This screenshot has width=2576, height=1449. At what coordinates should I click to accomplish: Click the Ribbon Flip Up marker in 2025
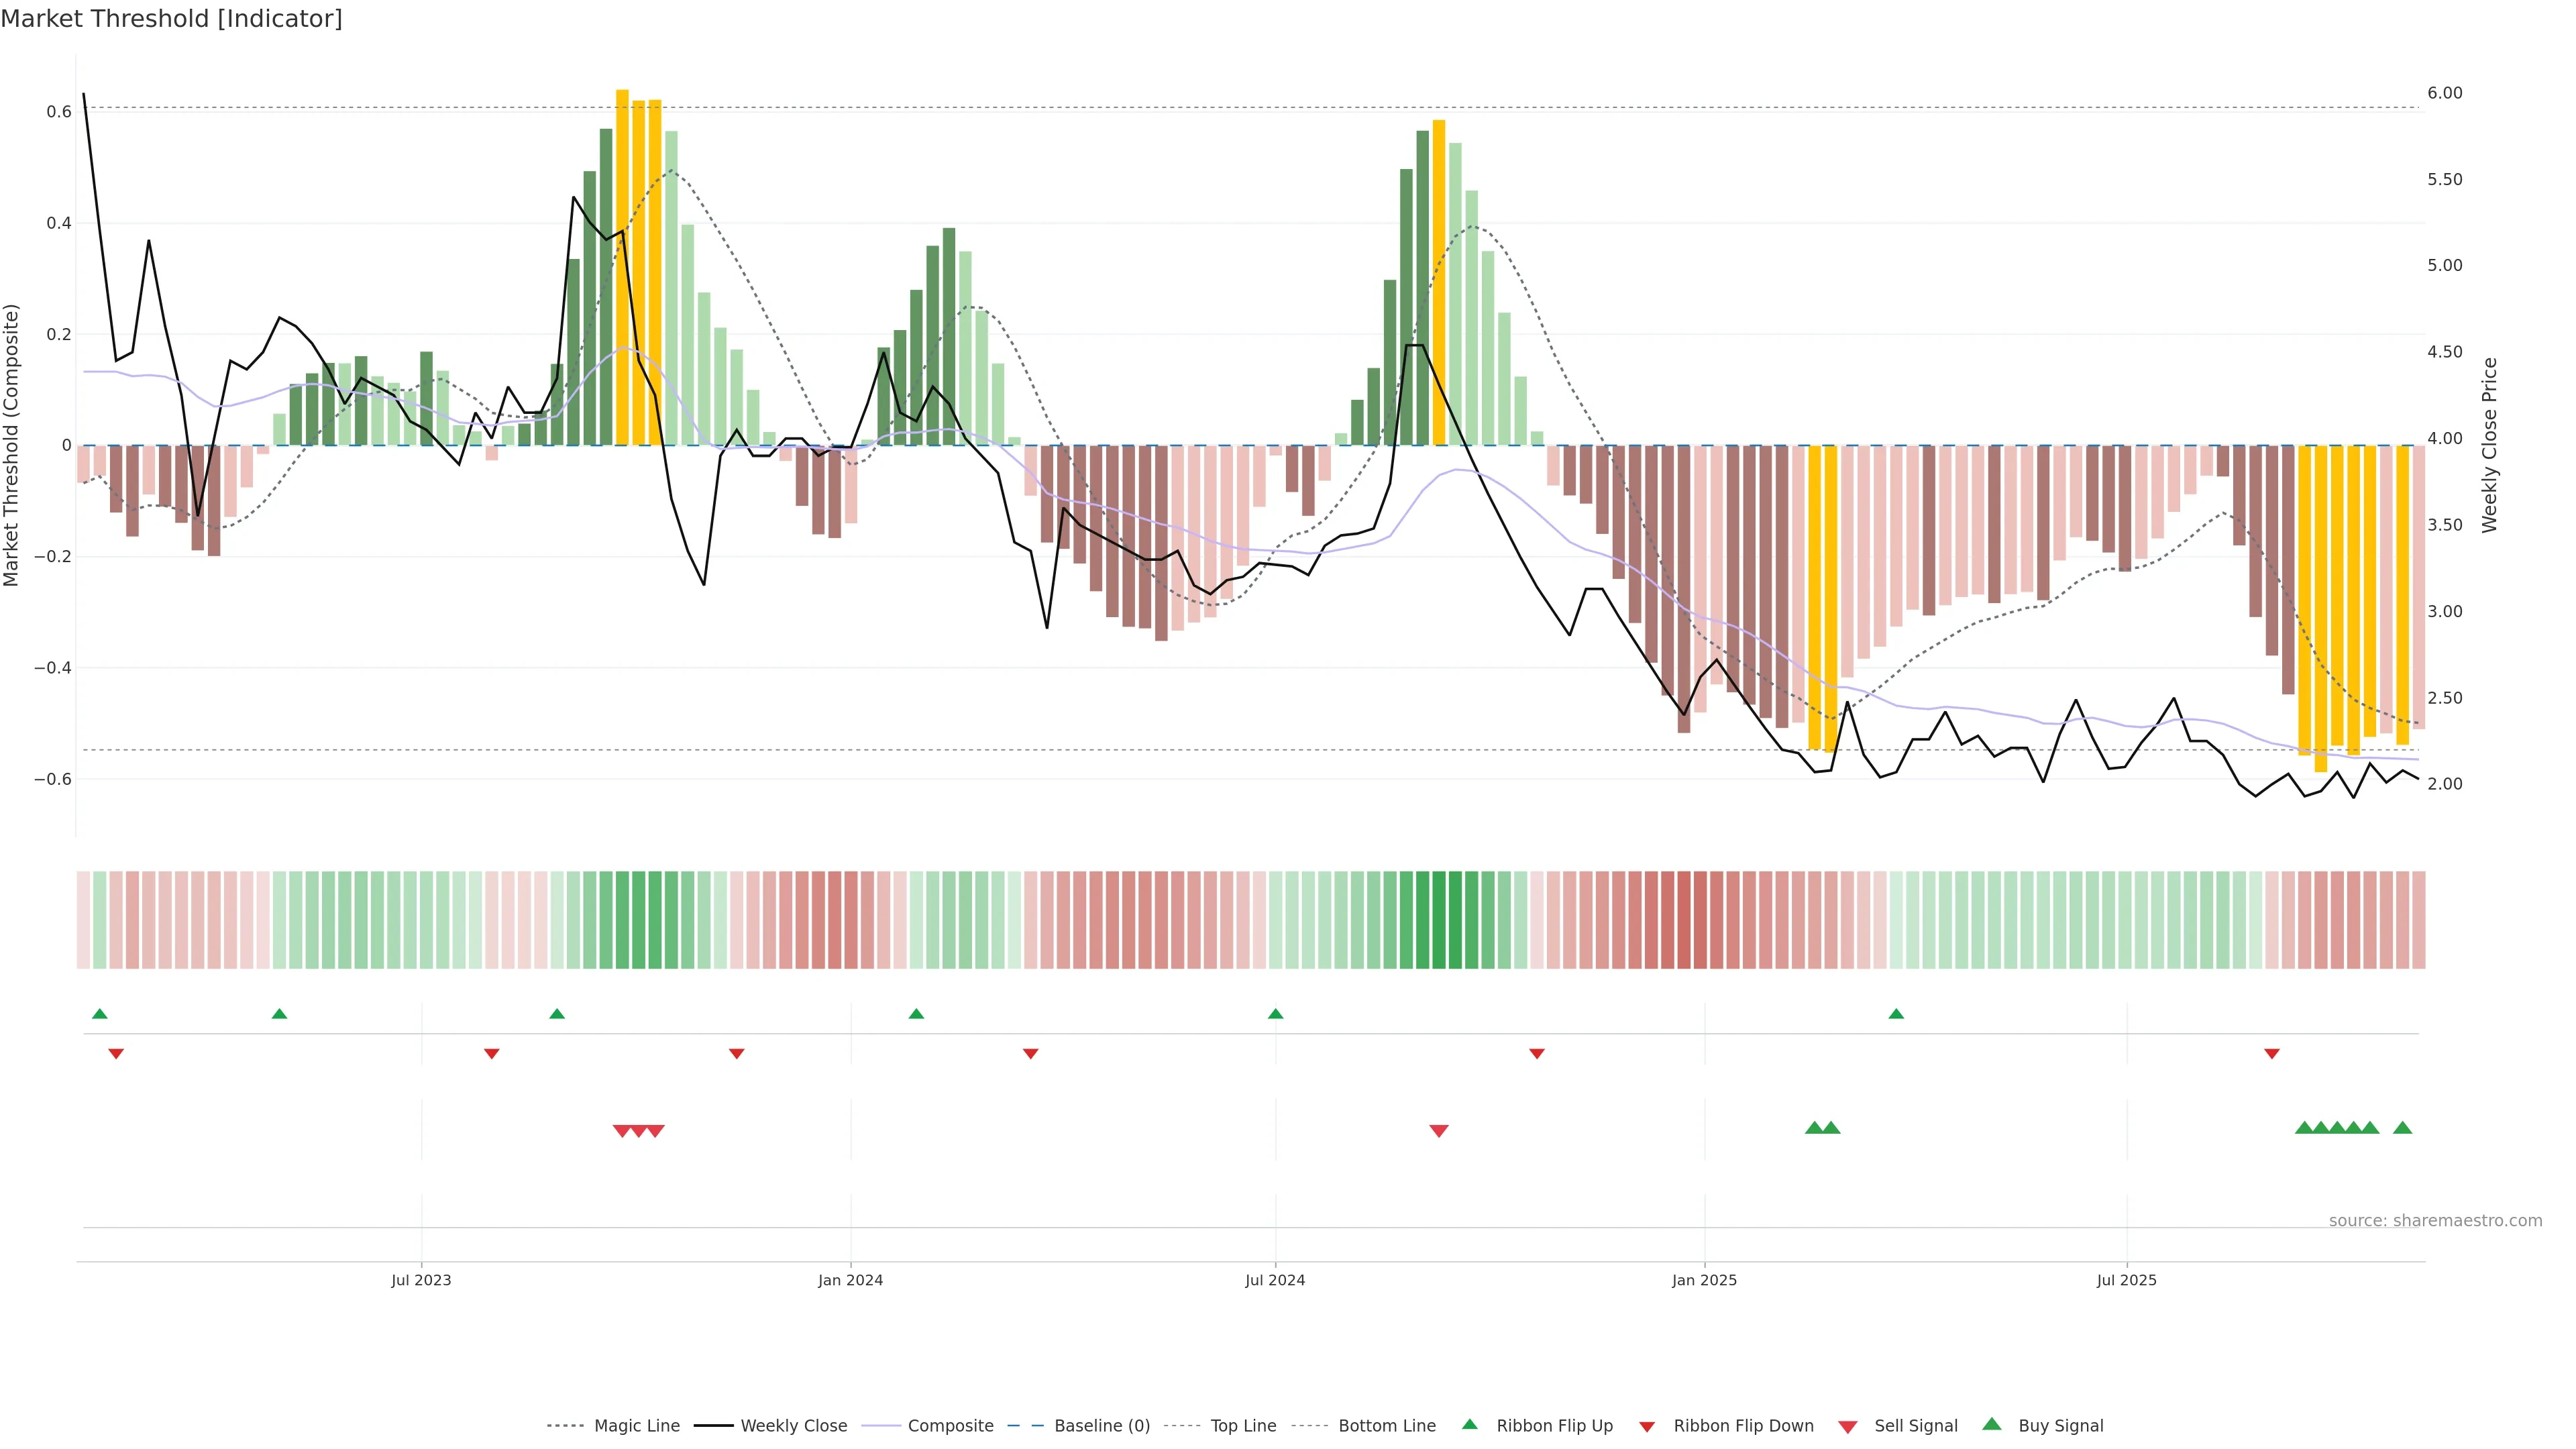tap(1896, 1014)
